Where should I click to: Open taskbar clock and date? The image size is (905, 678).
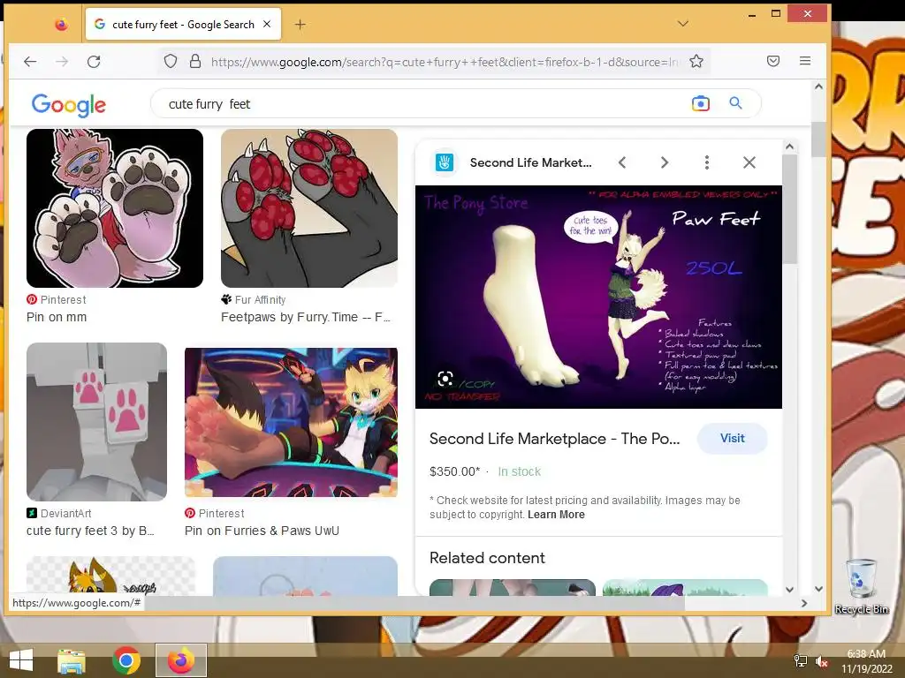point(866,661)
